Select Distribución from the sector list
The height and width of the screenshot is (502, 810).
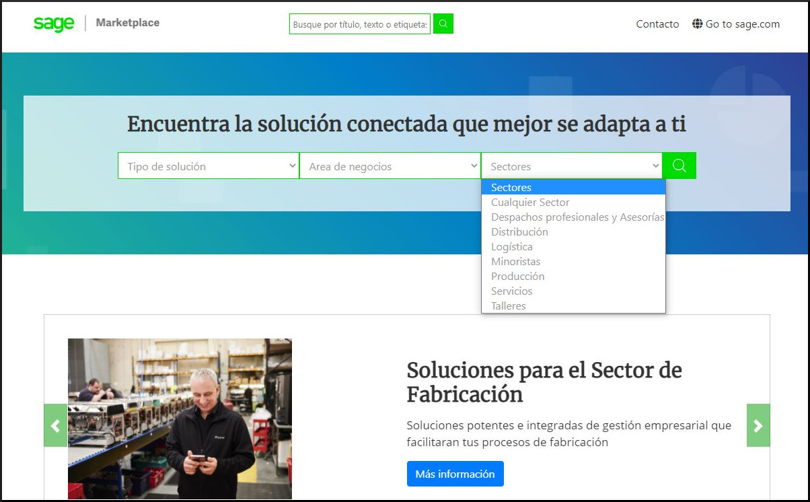pos(519,232)
